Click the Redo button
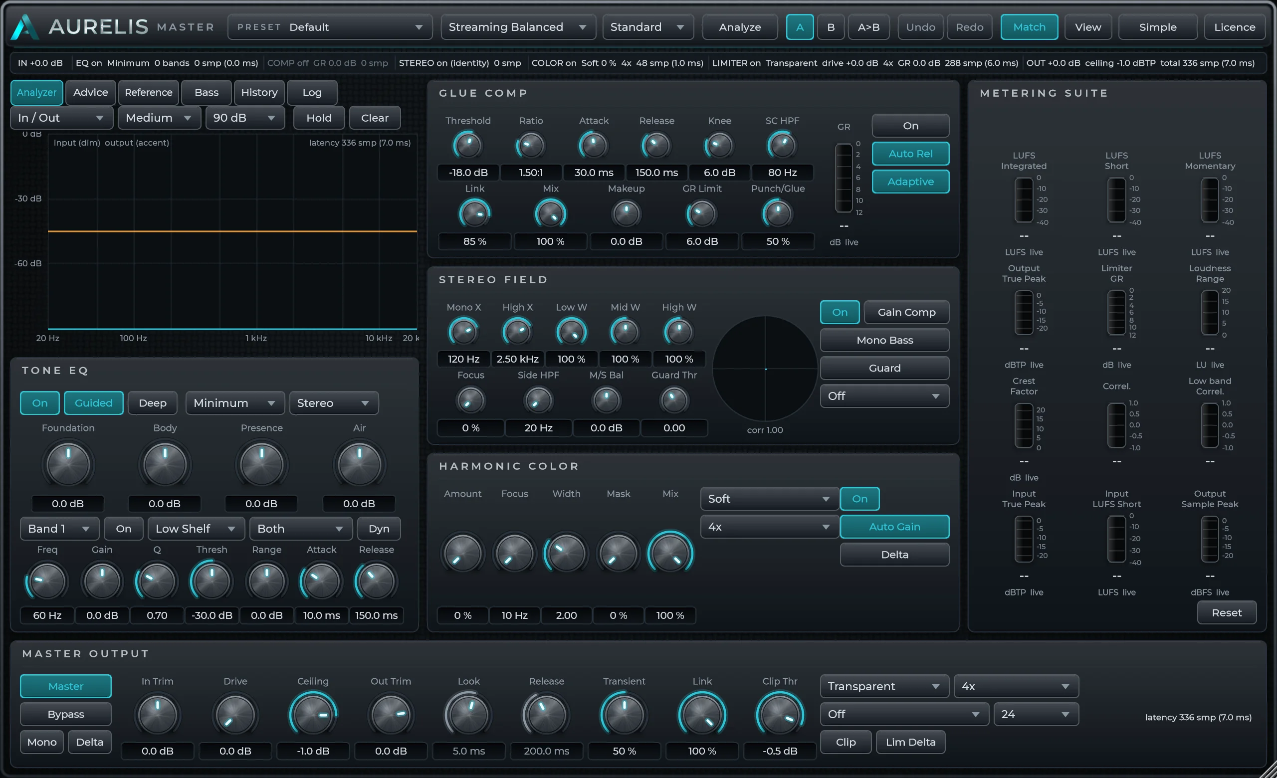This screenshot has height=778, width=1277. coord(969,27)
